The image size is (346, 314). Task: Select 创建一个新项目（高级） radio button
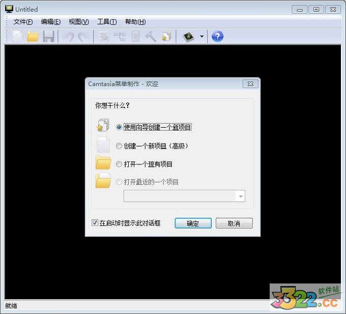[x=119, y=146]
